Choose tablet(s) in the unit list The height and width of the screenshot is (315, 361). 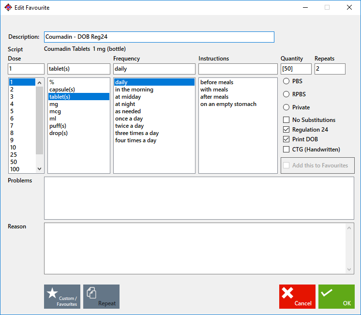click(x=79, y=96)
